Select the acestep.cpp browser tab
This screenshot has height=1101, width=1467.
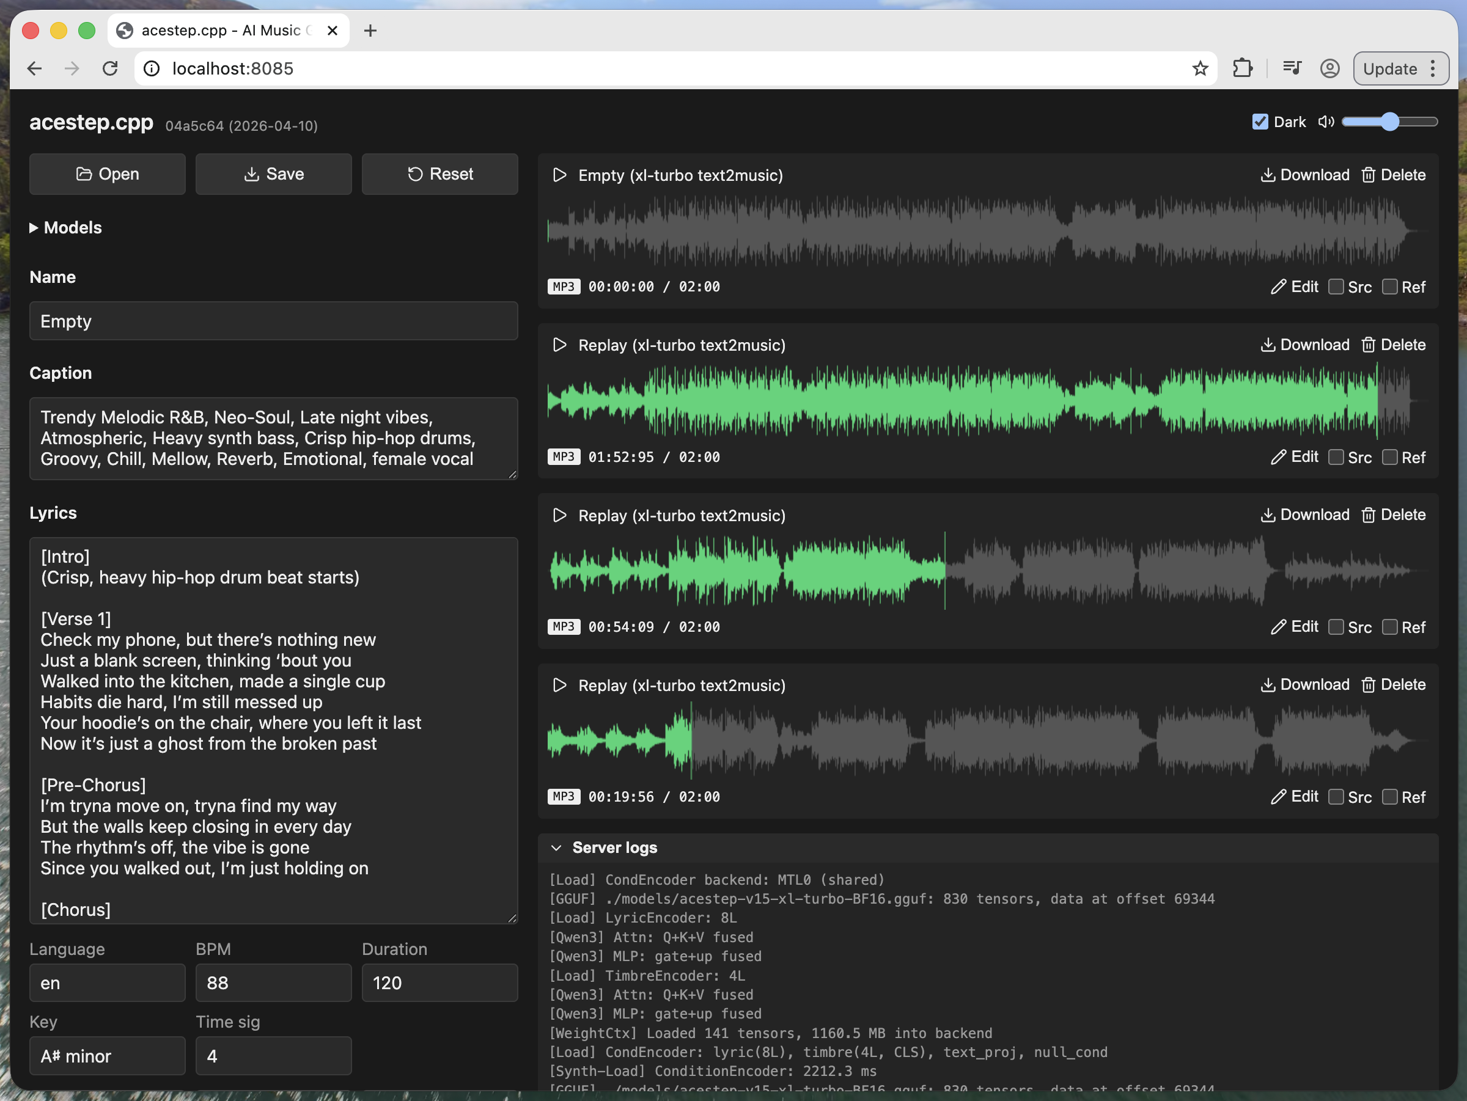pyautogui.click(x=219, y=31)
